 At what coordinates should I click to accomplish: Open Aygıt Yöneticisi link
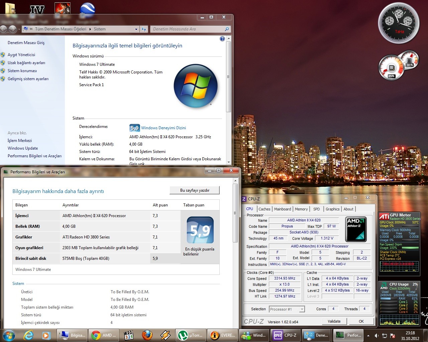click(x=21, y=55)
